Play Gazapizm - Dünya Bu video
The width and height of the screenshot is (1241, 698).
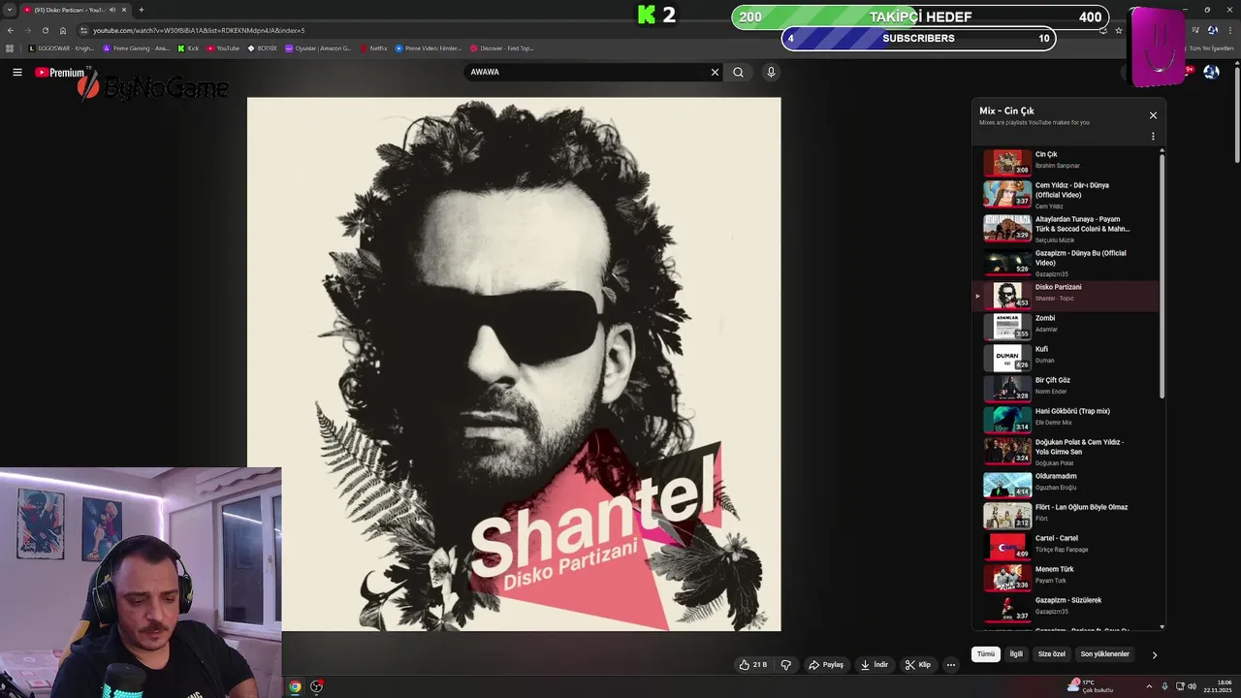click(x=1066, y=262)
